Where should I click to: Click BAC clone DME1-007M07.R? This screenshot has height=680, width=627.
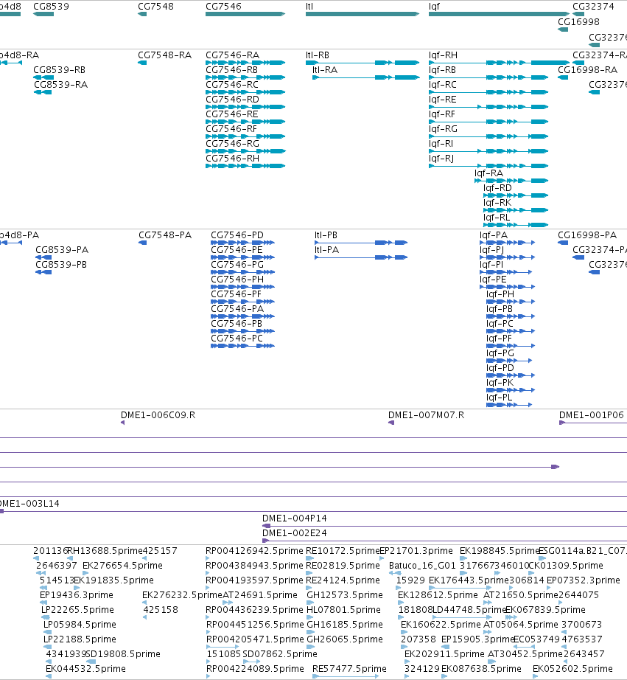coord(390,423)
